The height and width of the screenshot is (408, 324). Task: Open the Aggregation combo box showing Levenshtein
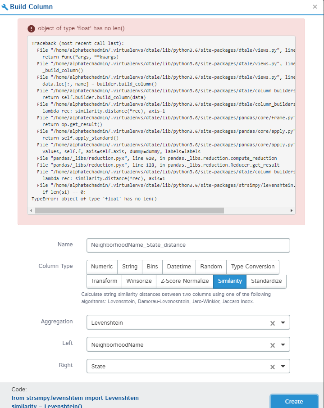(188, 322)
